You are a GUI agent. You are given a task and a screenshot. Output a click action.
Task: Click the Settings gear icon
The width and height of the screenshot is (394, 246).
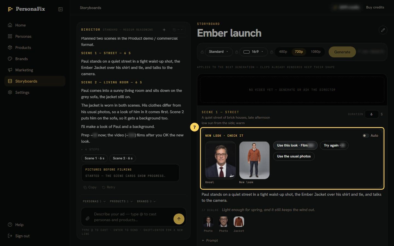[x=10, y=92]
